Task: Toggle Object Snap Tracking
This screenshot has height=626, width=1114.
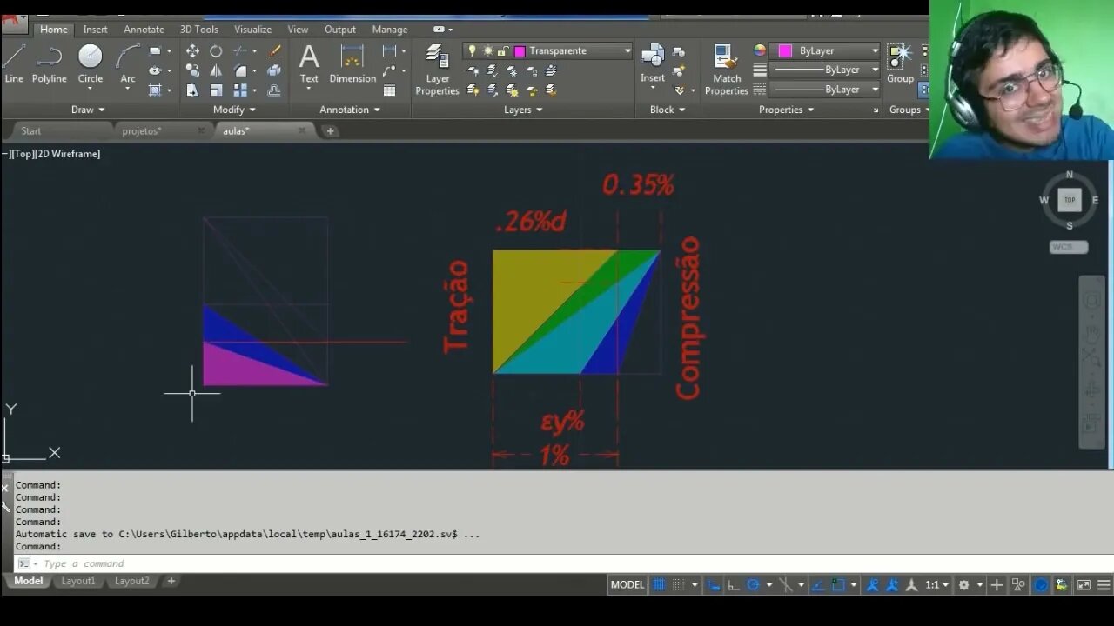Action: [x=817, y=585]
